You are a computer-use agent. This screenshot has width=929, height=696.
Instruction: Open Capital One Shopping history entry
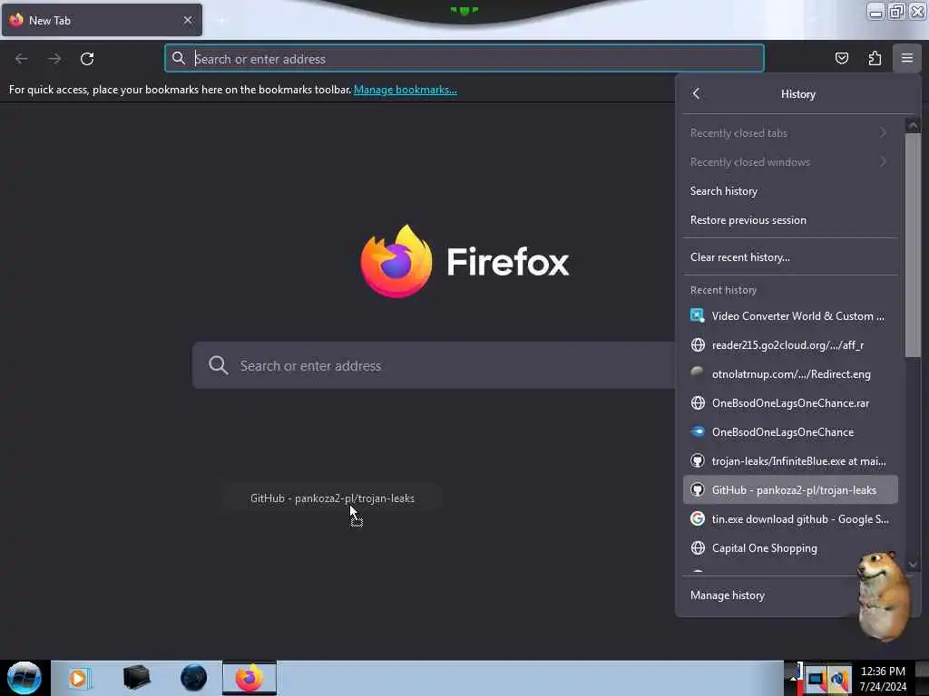click(x=790, y=547)
